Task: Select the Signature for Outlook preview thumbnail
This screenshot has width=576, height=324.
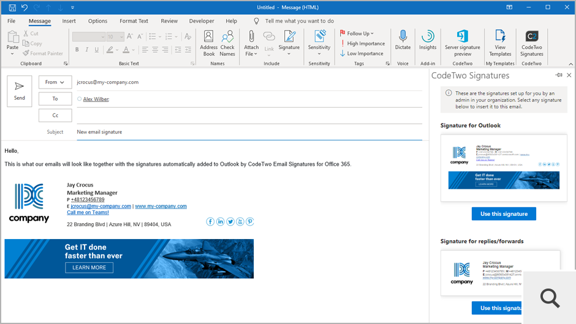Action: coord(504,168)
